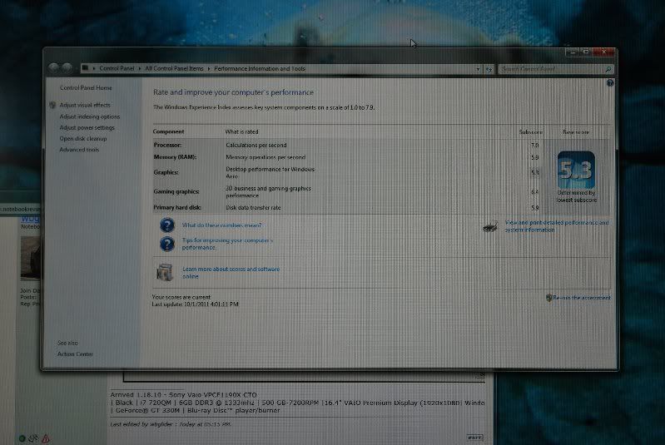Image resolution: width=665 pixels, height=445 pixels.
Task: Click the 'What is rated' column header
Action: point(241,131)
